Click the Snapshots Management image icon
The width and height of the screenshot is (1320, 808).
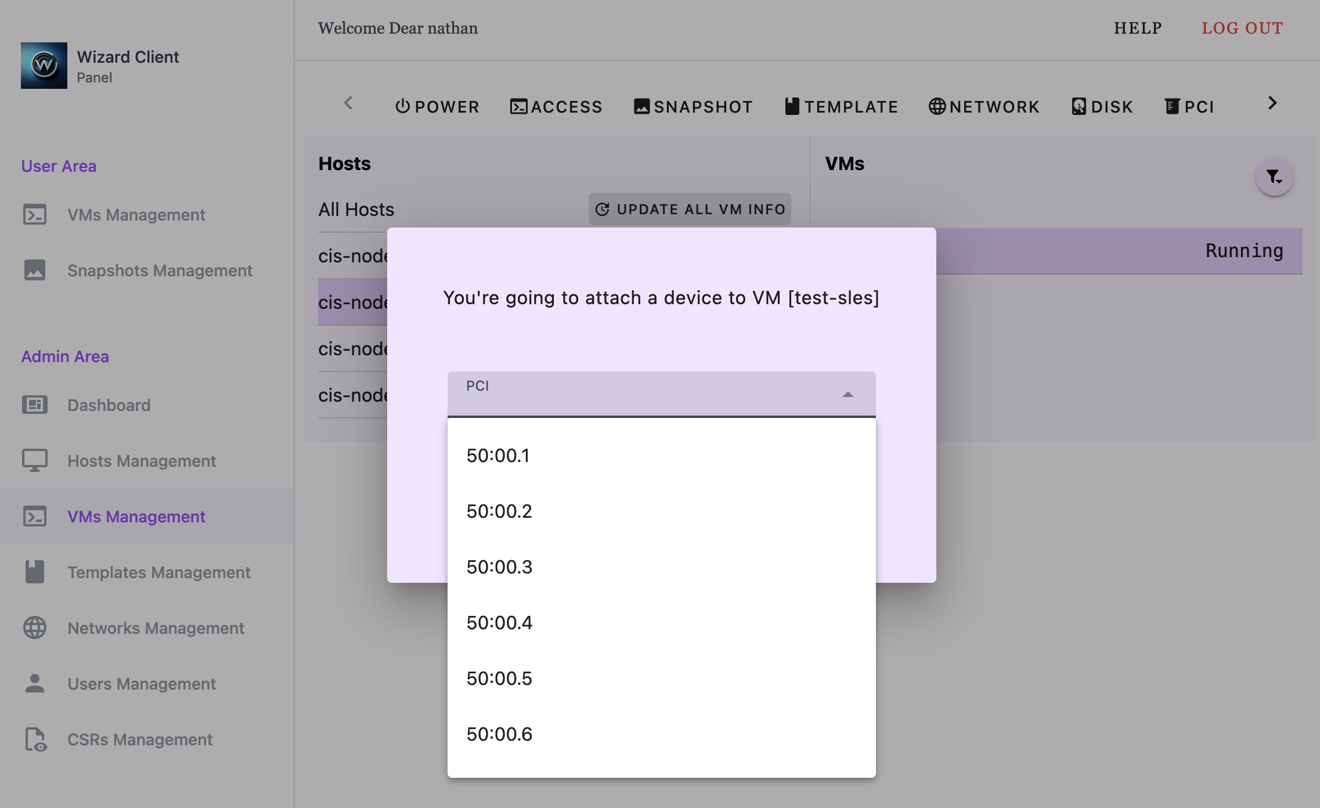pyautogui.click(x=34, y=270)
